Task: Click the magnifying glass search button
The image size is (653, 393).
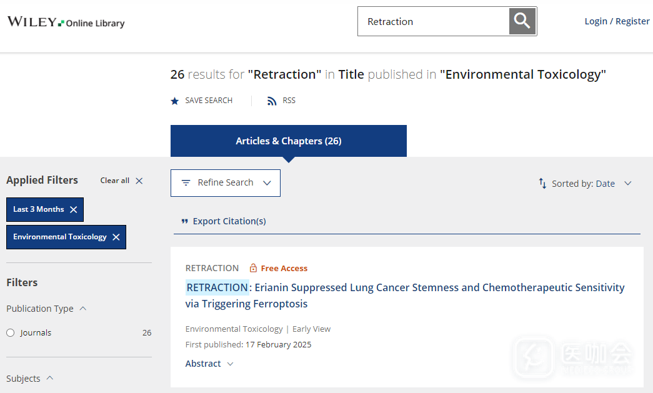Action: (x=522, y=21)
